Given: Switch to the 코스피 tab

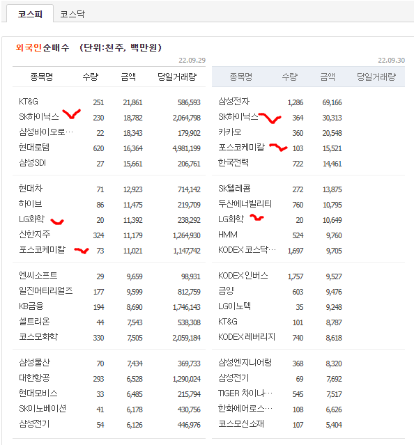Looking at the screenshot, I should 30,14.
